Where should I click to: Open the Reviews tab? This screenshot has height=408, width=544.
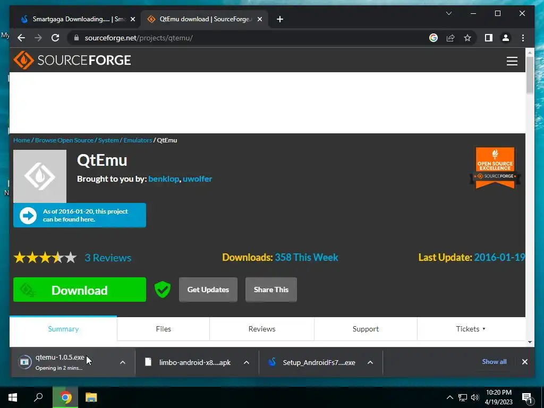[262, 329]
